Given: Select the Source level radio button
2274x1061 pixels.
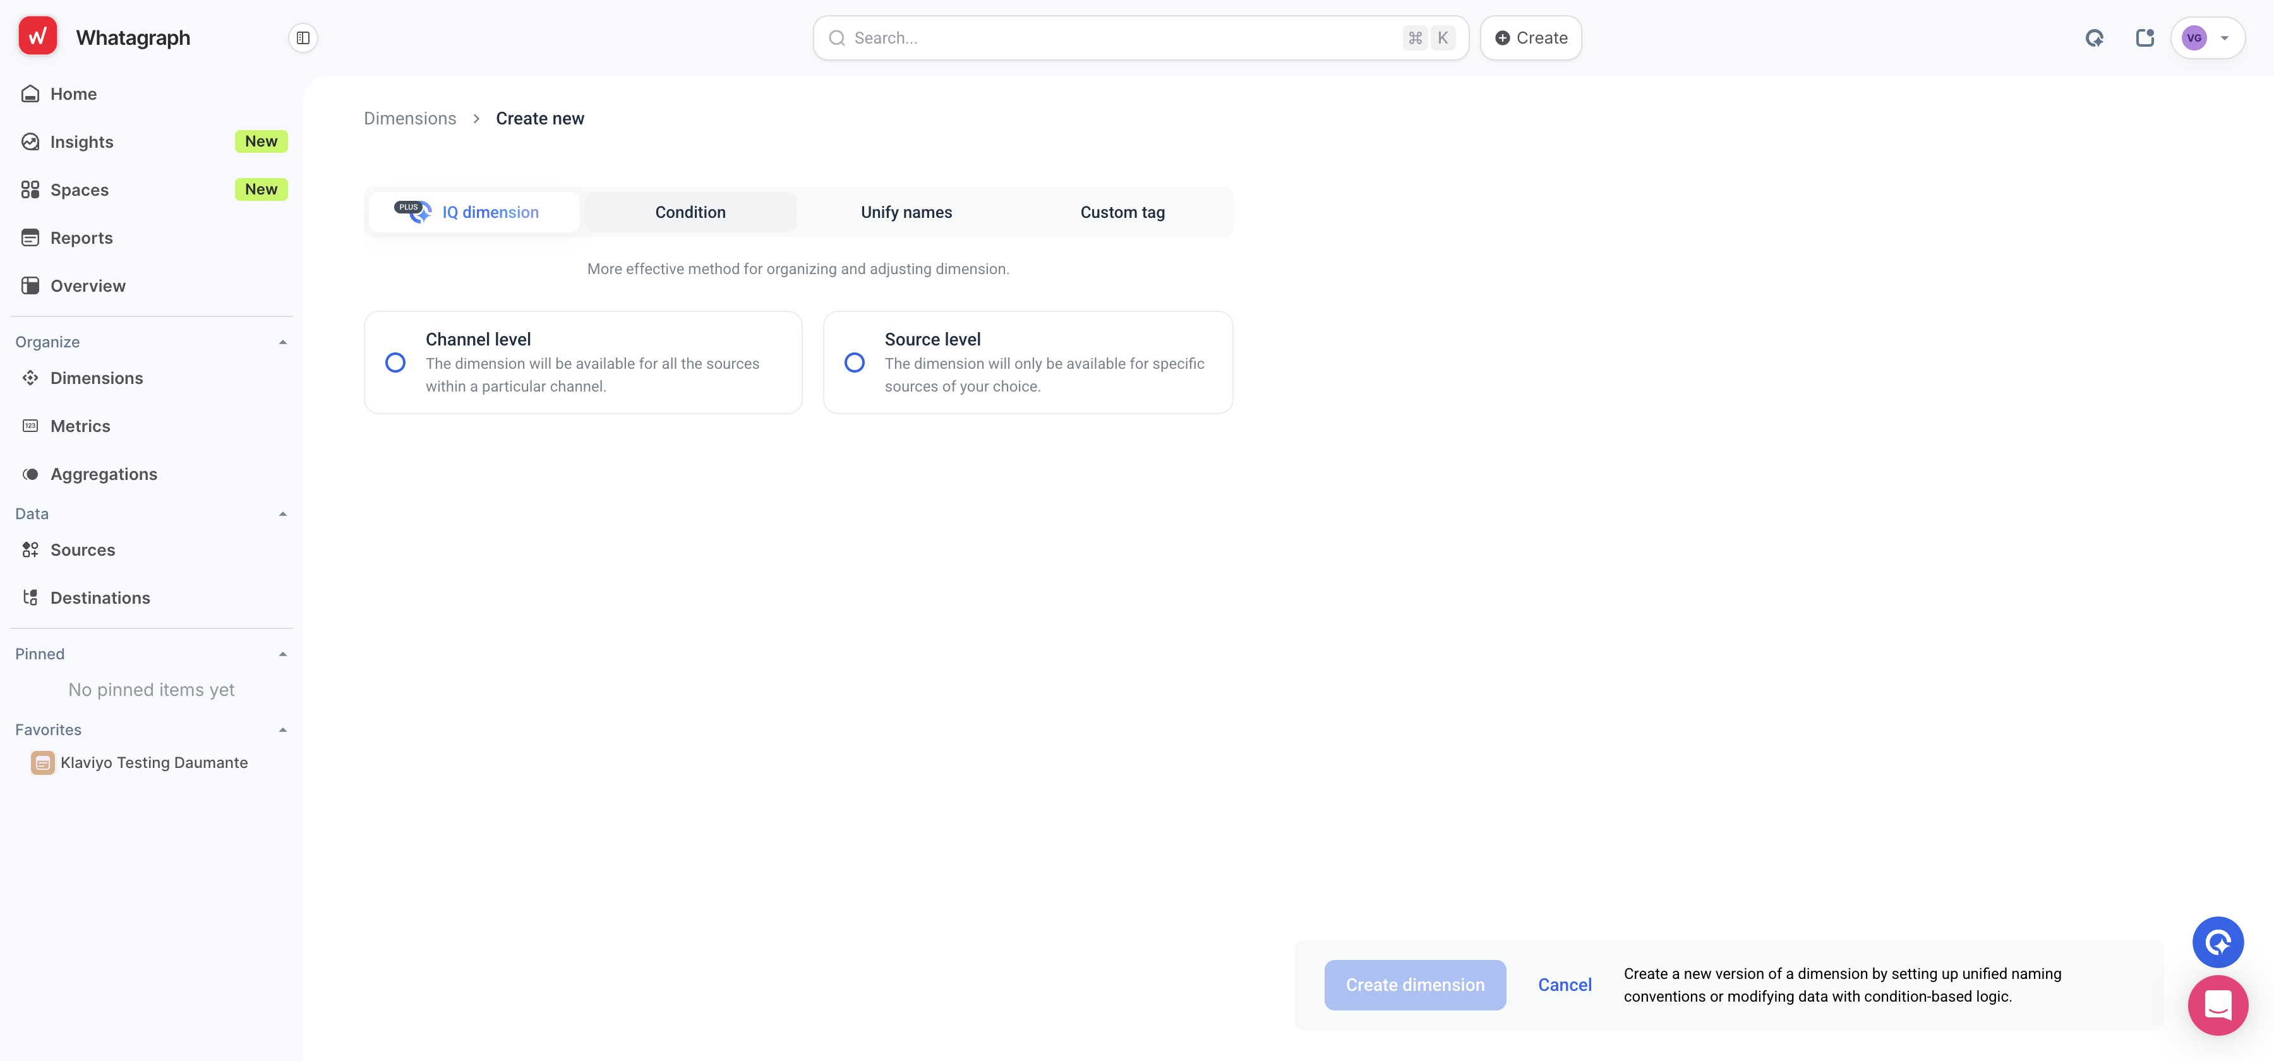Looking at the screenshot, I should click(x=855, y=363).
